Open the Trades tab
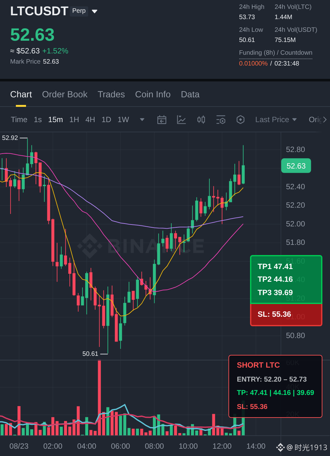 [x=111, y=94]
